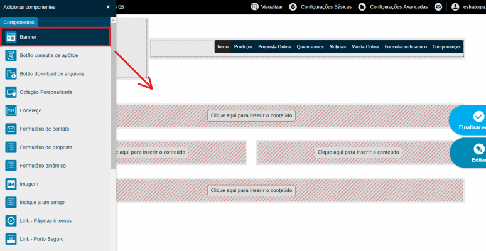Click the 'Imagem' label
Image resolution: width=486 pixels, height=251 pixels.
click(29, 184)
